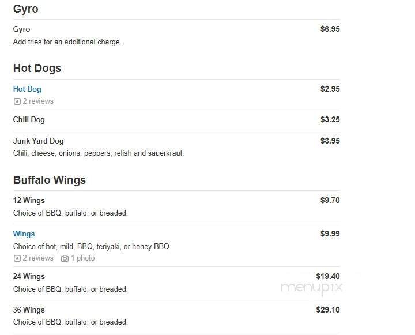Click the menupix watermark logo
The image size is (415, 335).
312,287
